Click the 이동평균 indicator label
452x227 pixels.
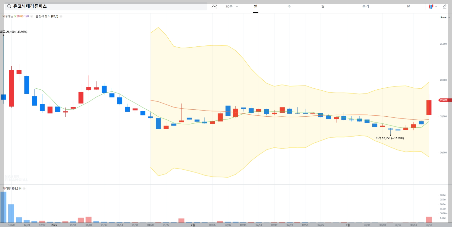[x=8, y=16]
